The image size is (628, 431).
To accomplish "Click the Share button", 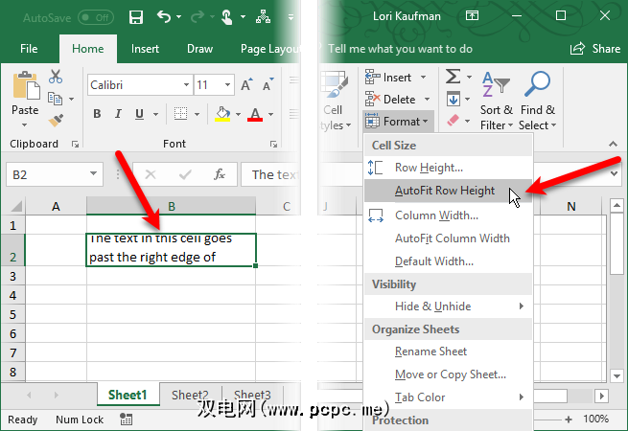I will (595, 49).
